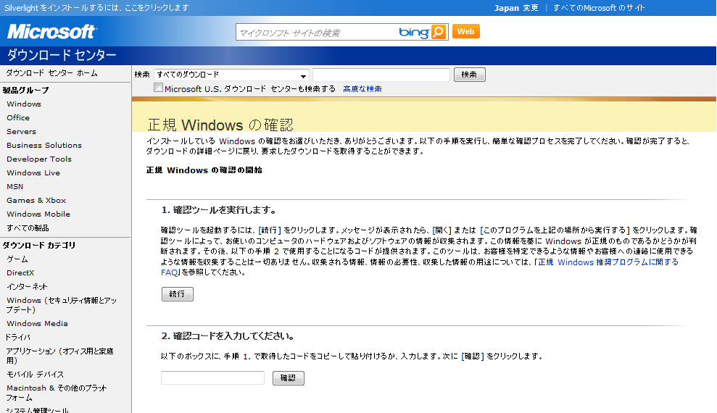
Task: Click the step 2 確認コードを入力してください heading
Action: (x=228, y=336)
